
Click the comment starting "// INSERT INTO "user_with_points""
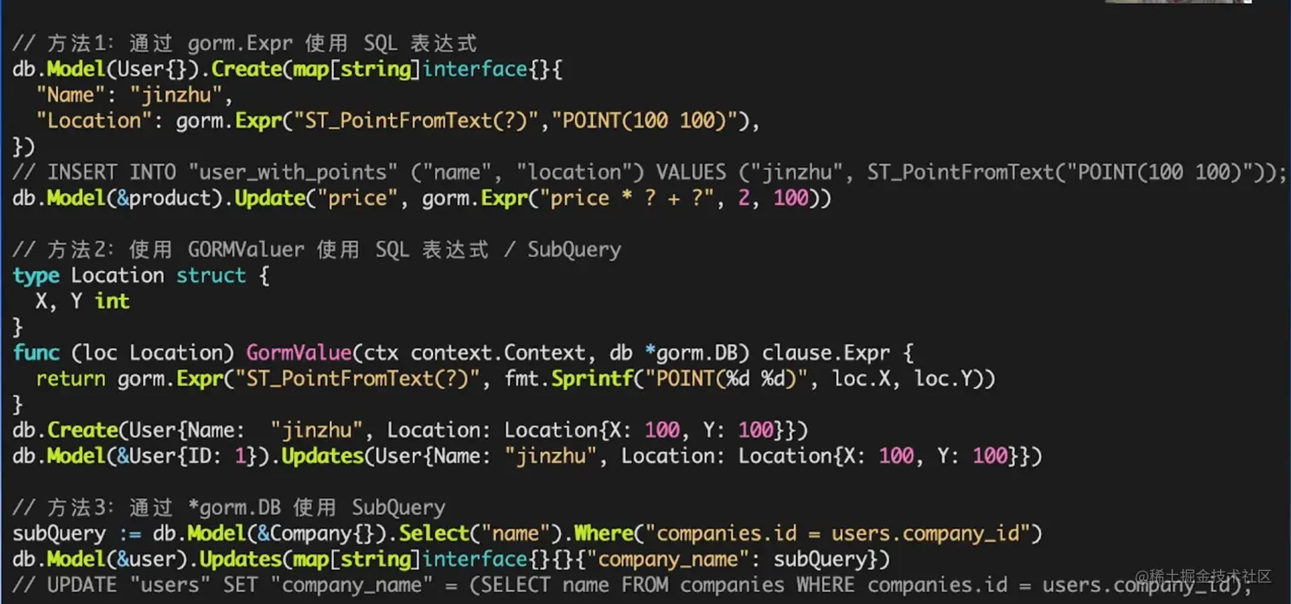point(650,173)
